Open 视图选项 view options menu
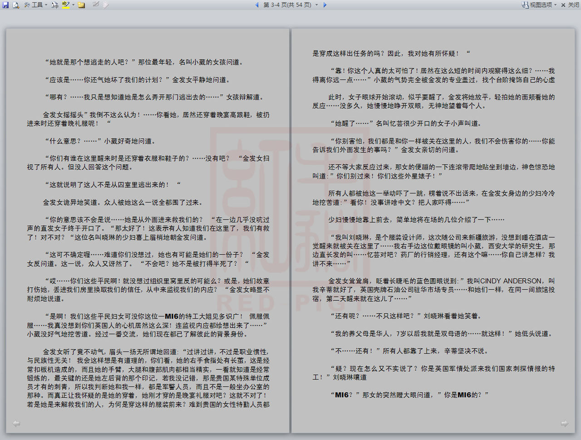 (x=540, y=5)
